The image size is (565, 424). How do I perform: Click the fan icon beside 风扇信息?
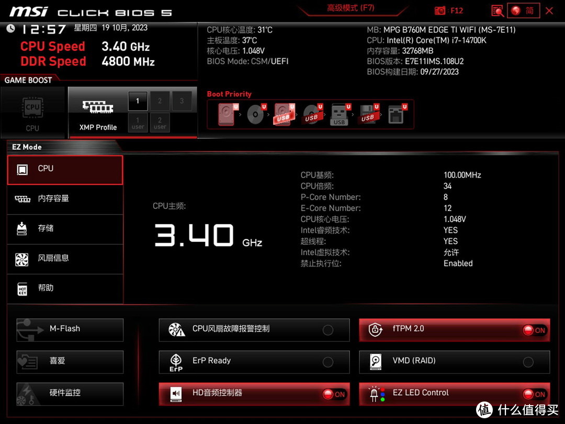click(x=22, y=259)
